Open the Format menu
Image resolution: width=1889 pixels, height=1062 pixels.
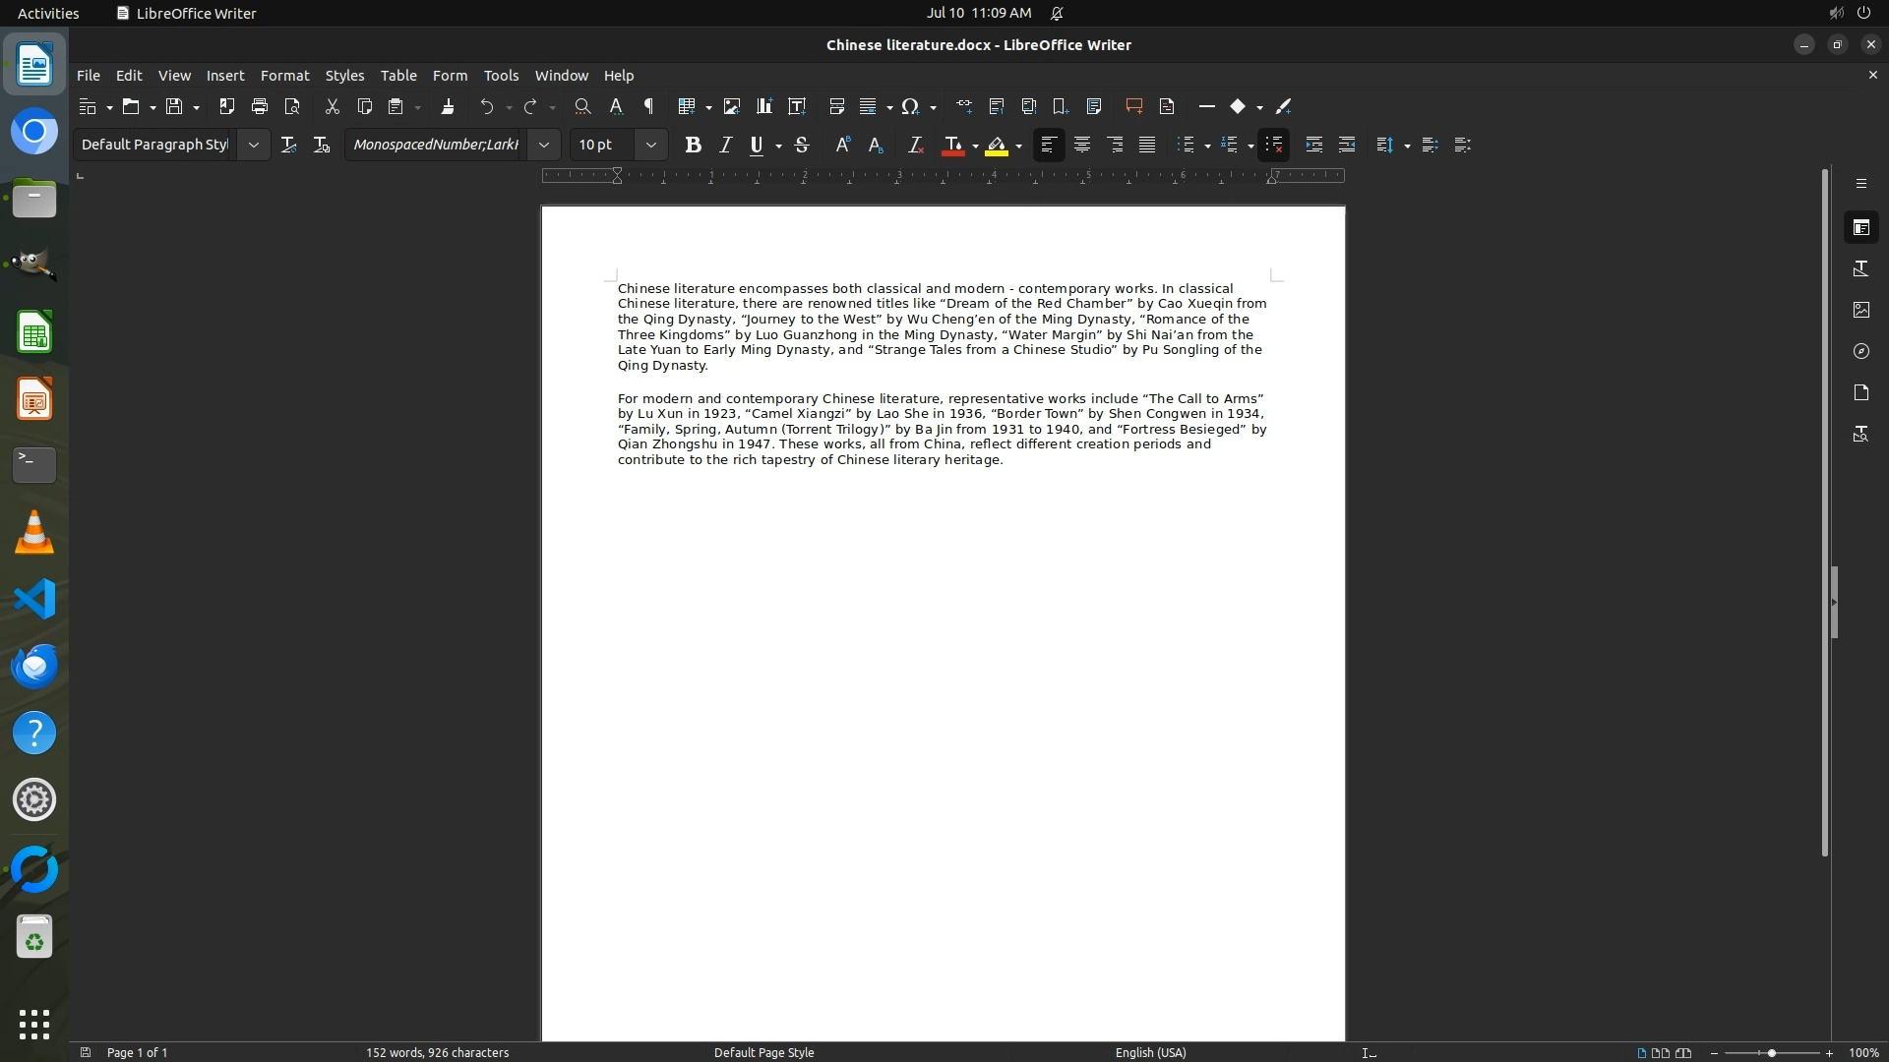(x=284, y=75)
